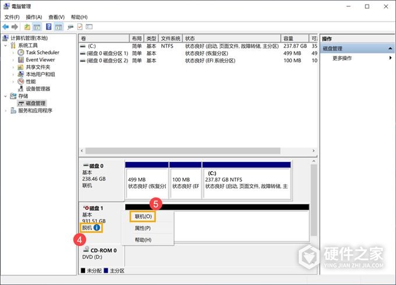Expand the 服务和应用程序 tree node

tap(6, 110)
